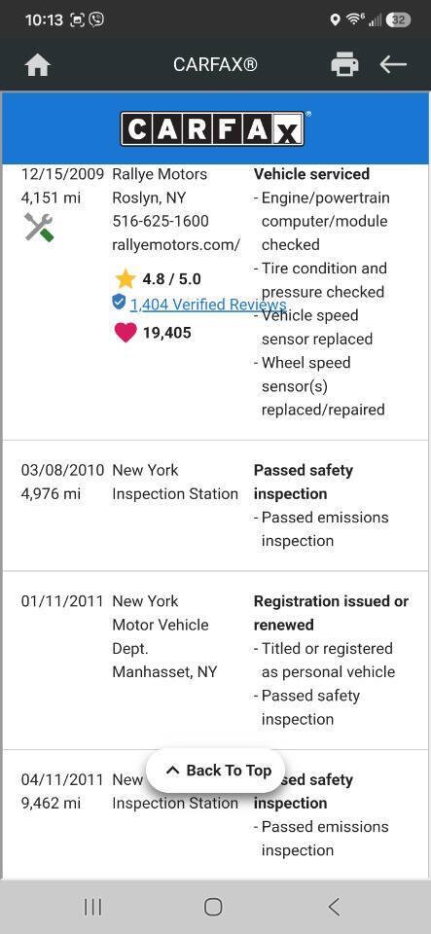The image size is (431, 934).
Task: Tap Android recent apps button
Action: 92,907
